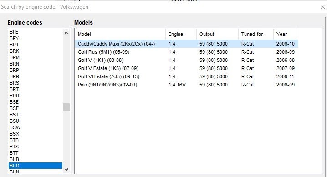
Task: Sort by the Engine column header
Action: pos(181,34)
